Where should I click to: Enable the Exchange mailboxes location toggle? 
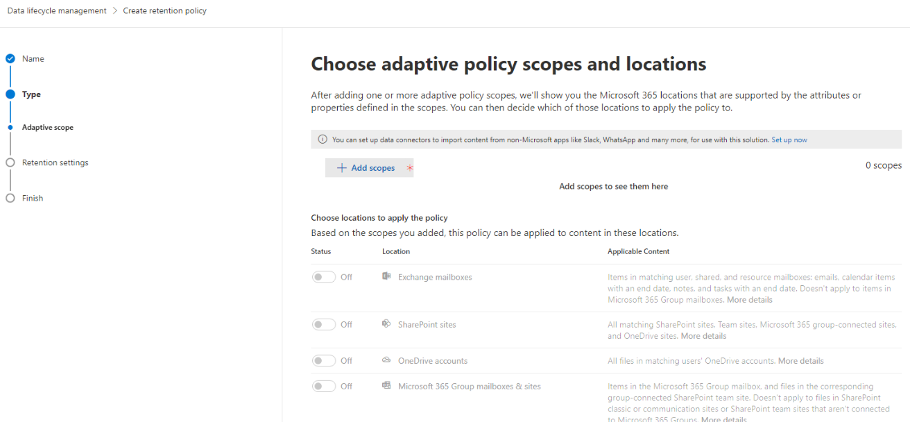tap(323, 276)
